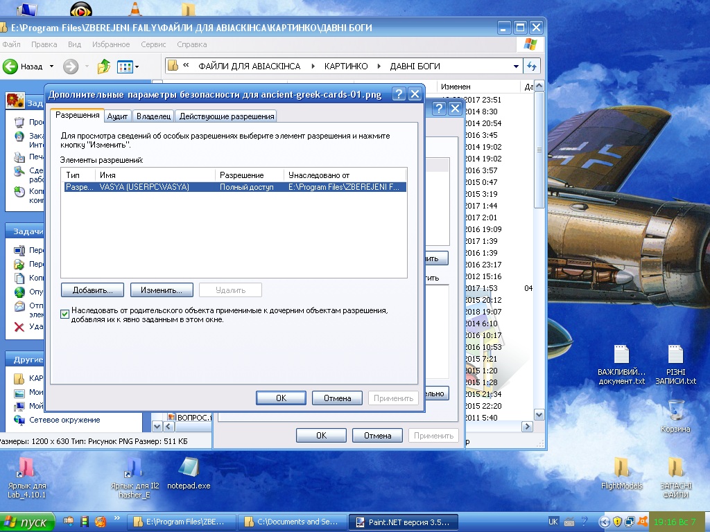Select the VASYA (USERPC\VASYA) permission row

point(235,187)
